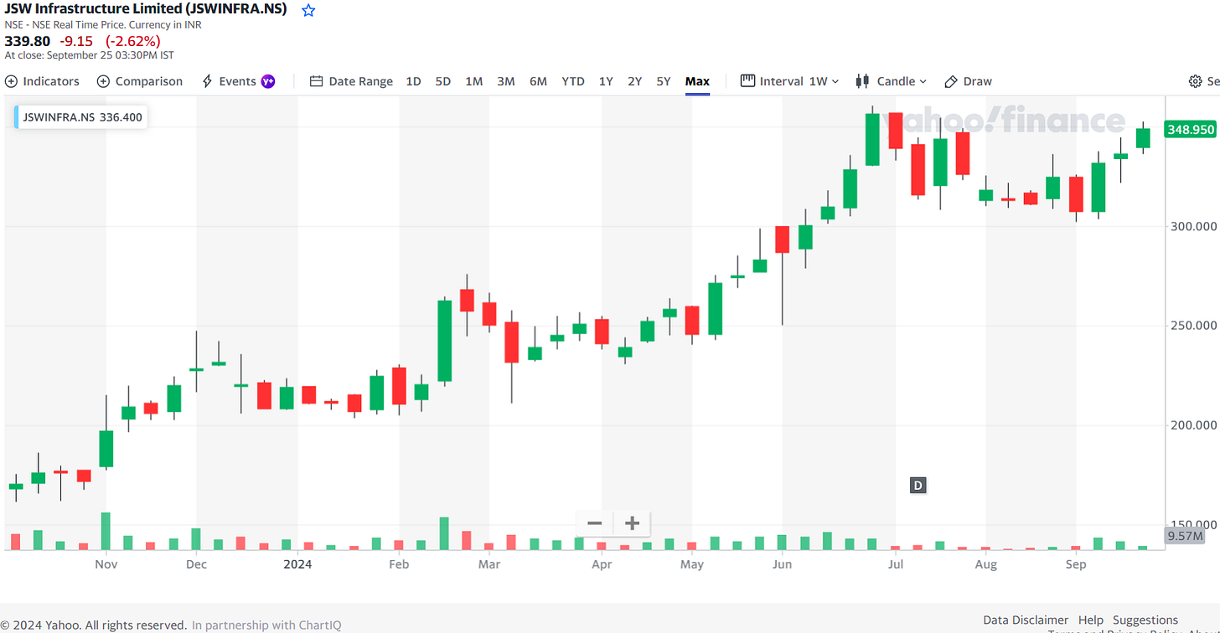Star JSW Infrastructure to add to watchlist
This screenshot has height=633, width=1220.
click(x=308, y=10)
